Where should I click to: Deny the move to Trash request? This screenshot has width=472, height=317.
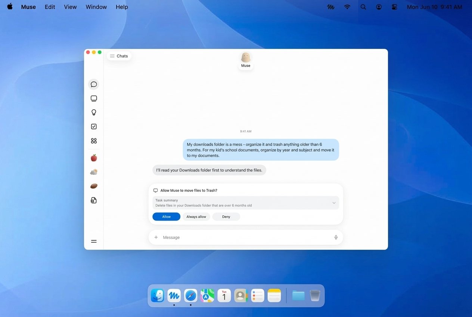(226, 217)
